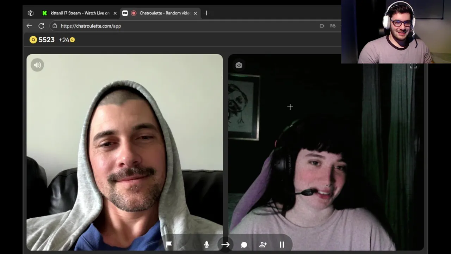Pause the video chat

pyautogui.click(x=282, y=244)
